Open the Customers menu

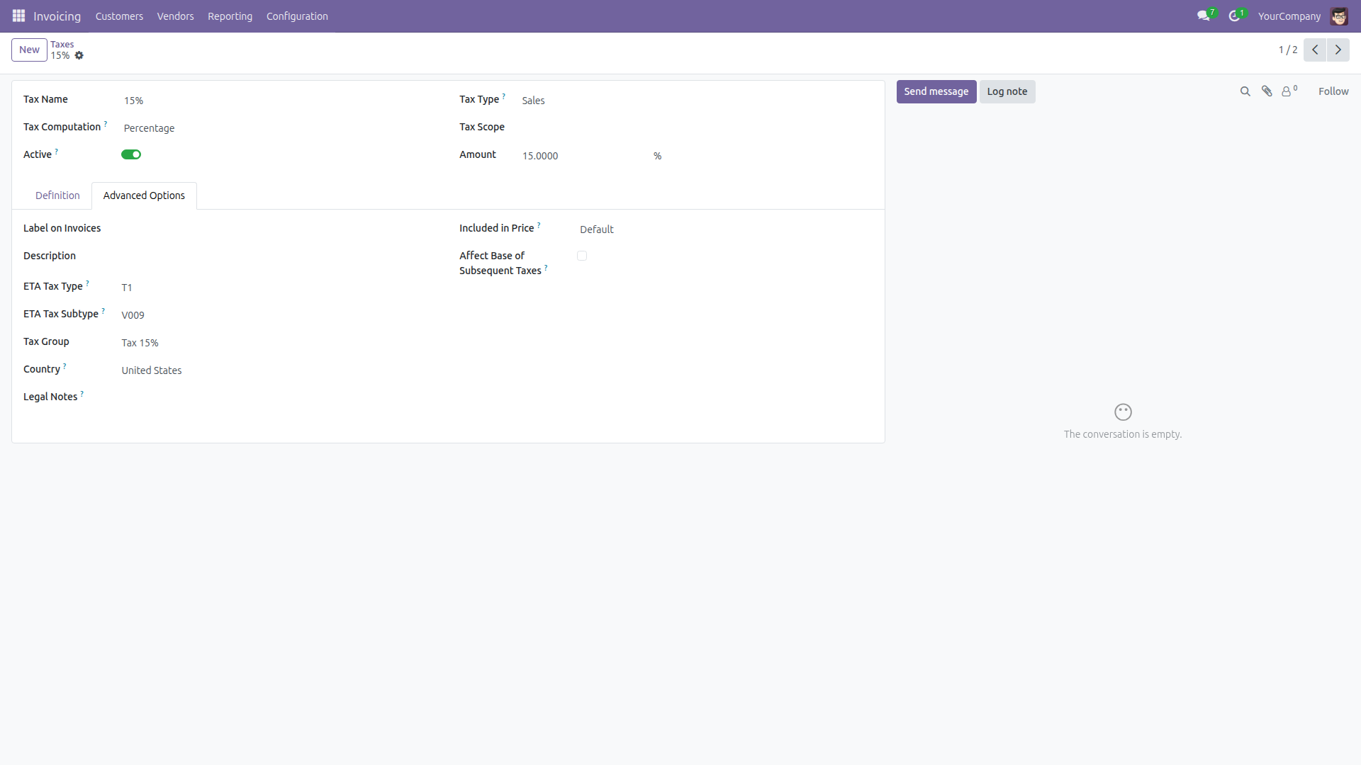[119, 16]
